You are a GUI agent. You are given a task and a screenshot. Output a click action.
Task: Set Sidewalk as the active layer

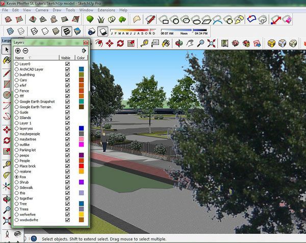coord(16,187)
